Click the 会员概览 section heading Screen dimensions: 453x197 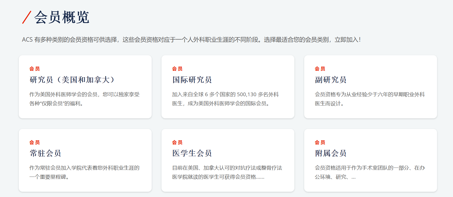(62, 17)
